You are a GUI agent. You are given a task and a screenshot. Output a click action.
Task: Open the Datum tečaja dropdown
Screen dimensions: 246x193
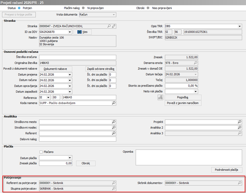196,74
